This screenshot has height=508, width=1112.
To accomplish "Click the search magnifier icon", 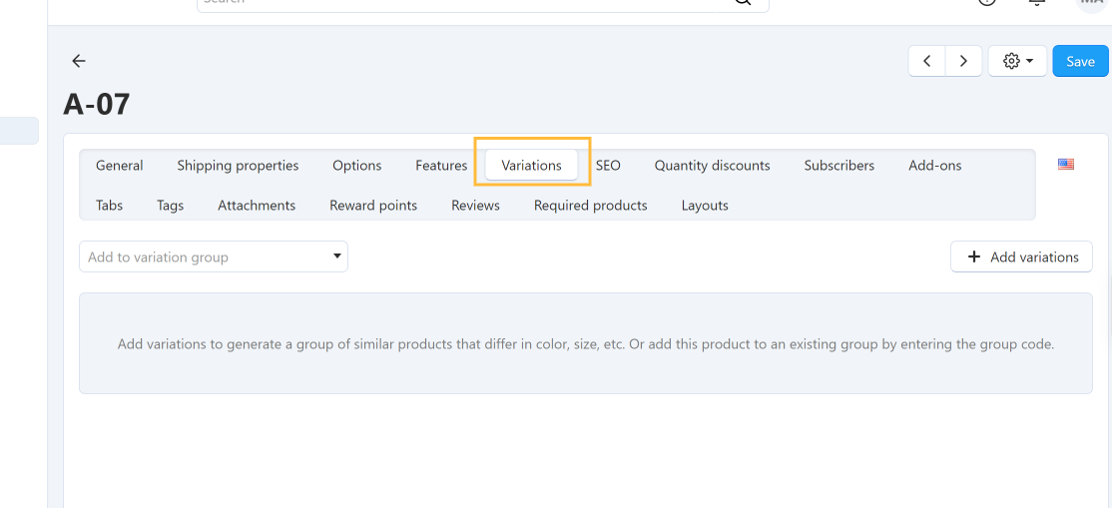I will (743, 2).
